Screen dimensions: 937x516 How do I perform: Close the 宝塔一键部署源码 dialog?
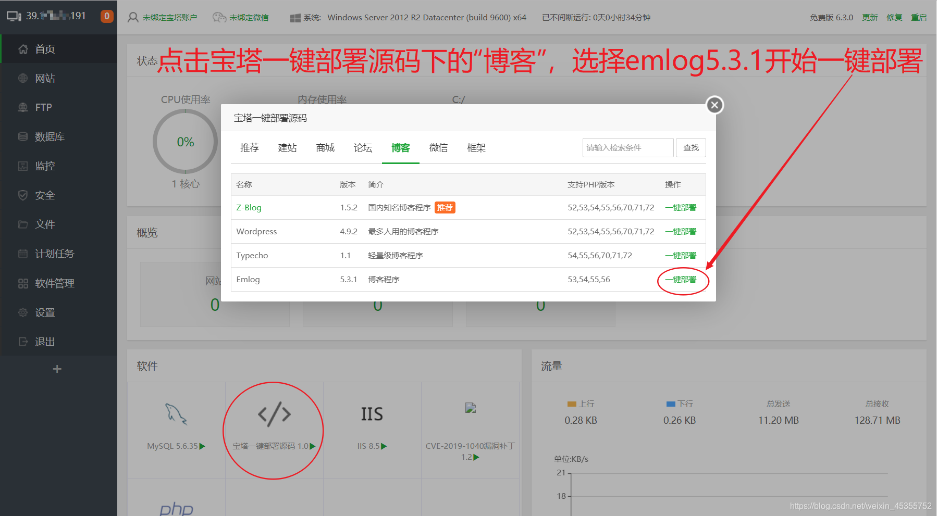click(x=715, y=105)
